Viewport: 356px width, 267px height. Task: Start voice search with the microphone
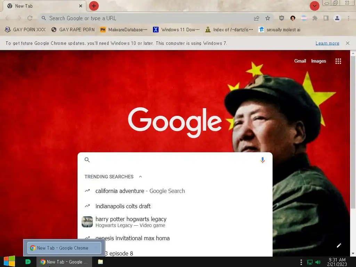point(262,160)
